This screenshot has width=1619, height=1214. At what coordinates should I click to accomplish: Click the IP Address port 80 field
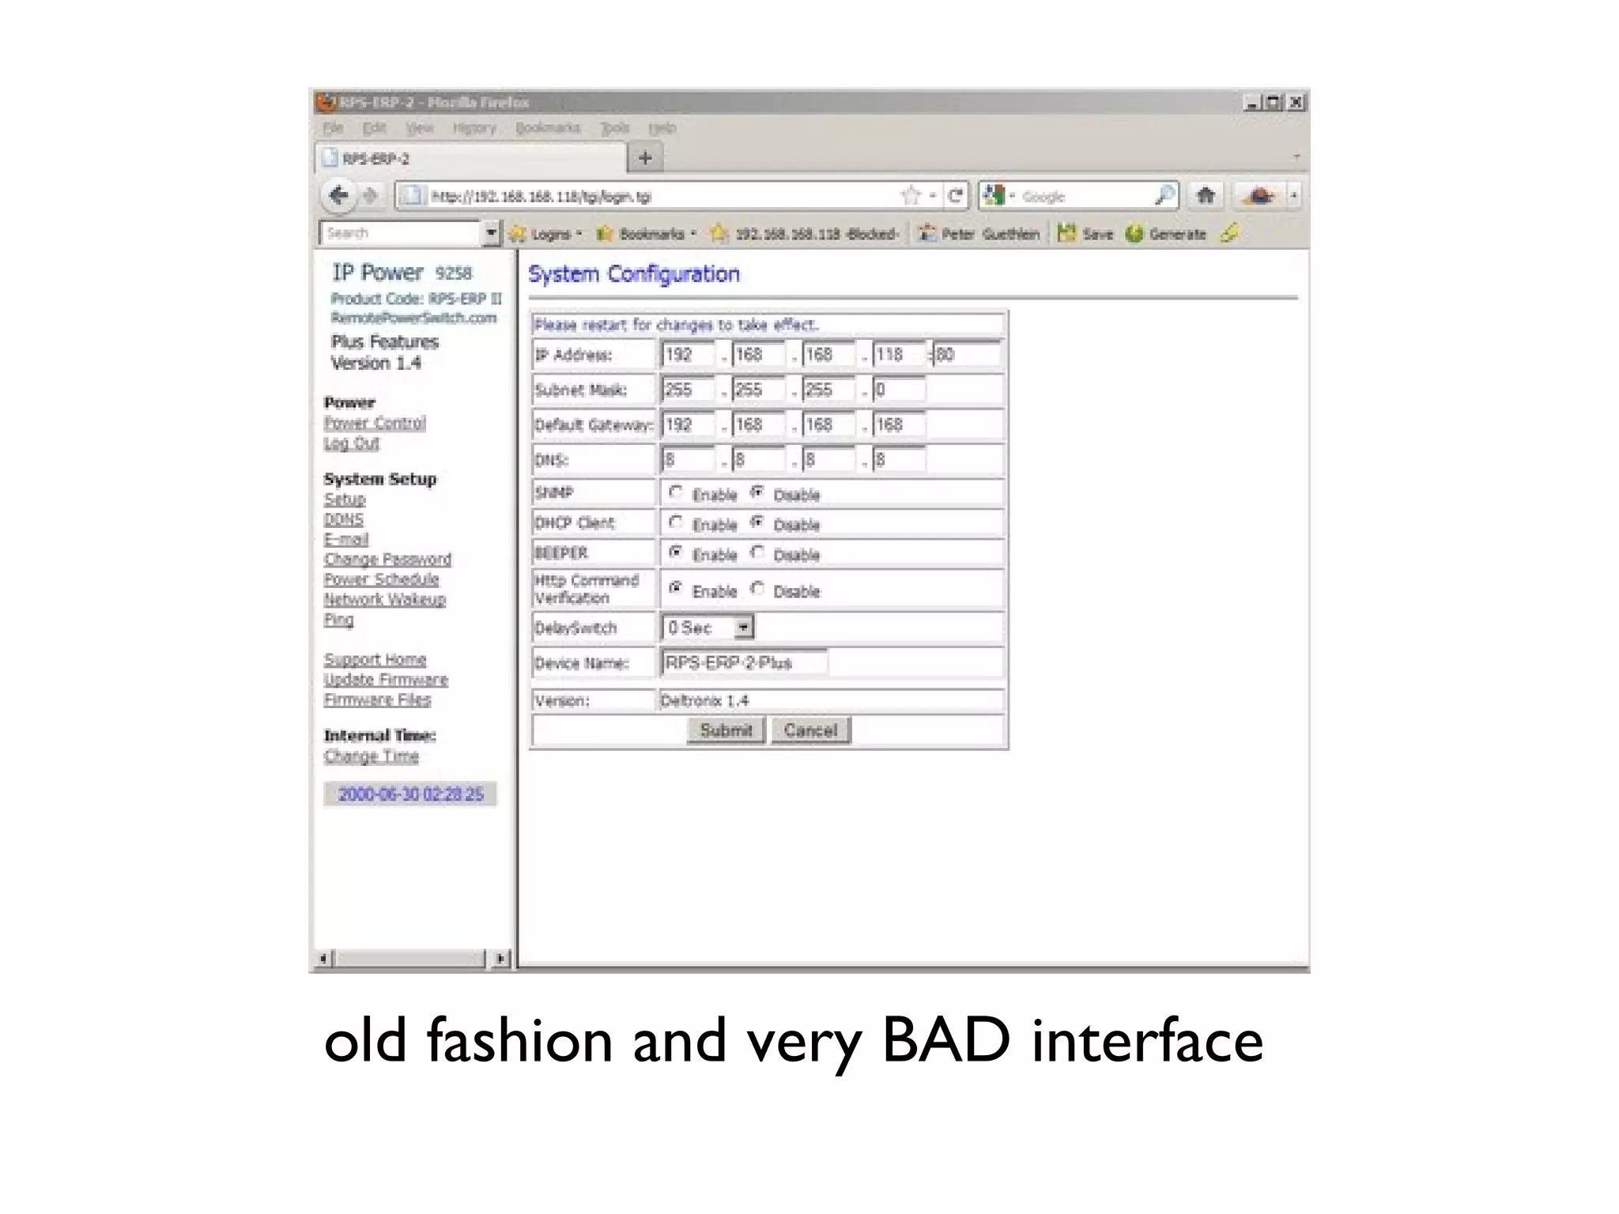click(x=968, y=354)
